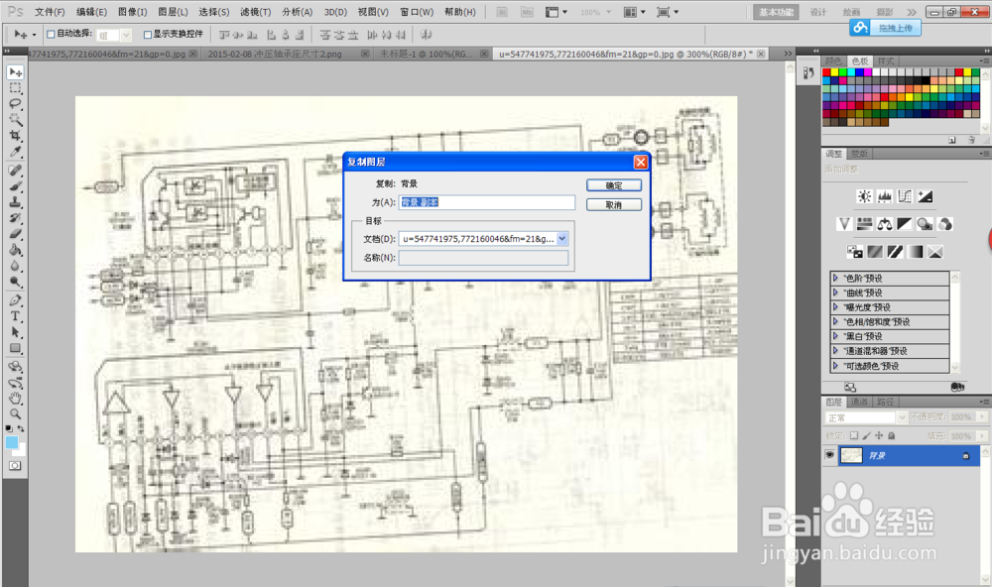Add a Brightness/Contrast adjustment
The width and height of the screenshot is (992, 587).
pyautogui.click(x=864, y=196)
